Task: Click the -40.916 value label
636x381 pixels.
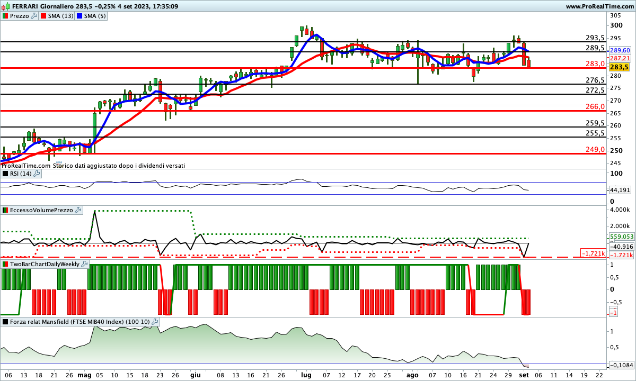Action: pos(621,247)
